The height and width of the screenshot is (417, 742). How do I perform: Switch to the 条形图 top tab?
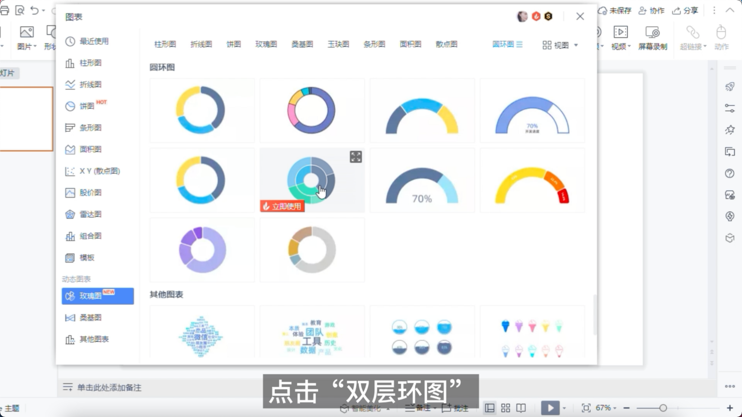click(374, 44)
